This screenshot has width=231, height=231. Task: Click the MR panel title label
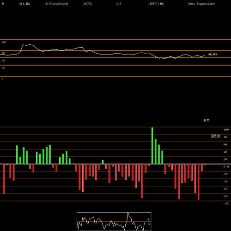[x=206, y=120]
